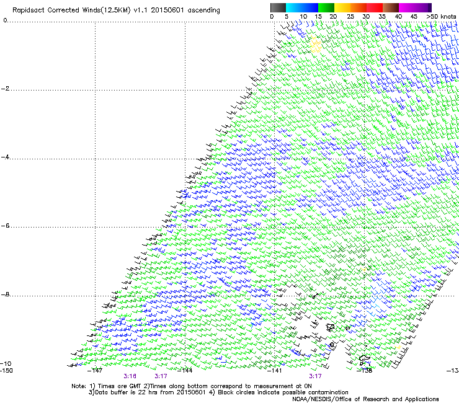Screen dimensions: 459x403
Task: Click the latitude axis label '-10'
Action: (6, 363)
